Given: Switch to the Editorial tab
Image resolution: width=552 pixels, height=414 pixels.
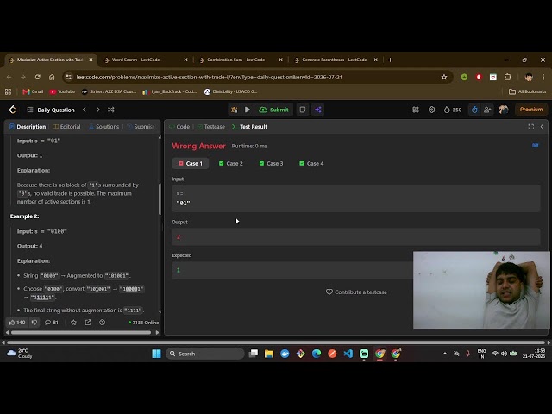Looking at the screenshot, I should (66, 127).
